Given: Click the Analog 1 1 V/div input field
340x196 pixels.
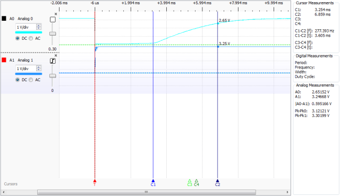Looking at the screenshot, I should 26,69.
